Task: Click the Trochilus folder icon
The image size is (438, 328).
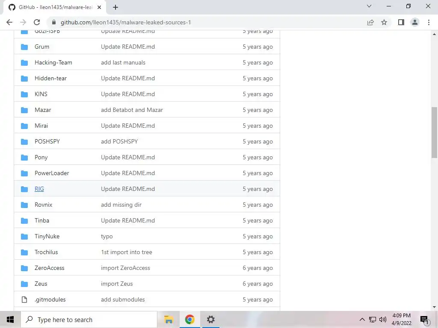Action: point(24,252)
